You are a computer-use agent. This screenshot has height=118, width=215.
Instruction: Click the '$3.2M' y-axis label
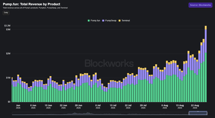tap(7, 26)
